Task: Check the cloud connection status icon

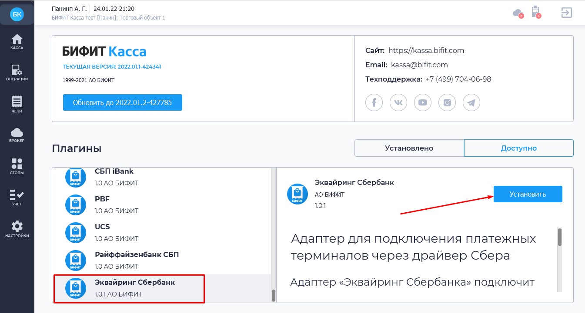Action: (518, 13)
